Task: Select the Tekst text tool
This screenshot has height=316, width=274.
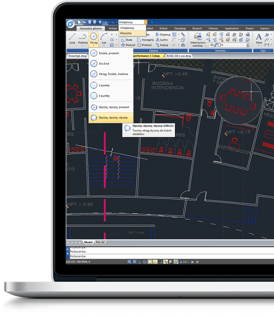Action: (x=259, y=39)
